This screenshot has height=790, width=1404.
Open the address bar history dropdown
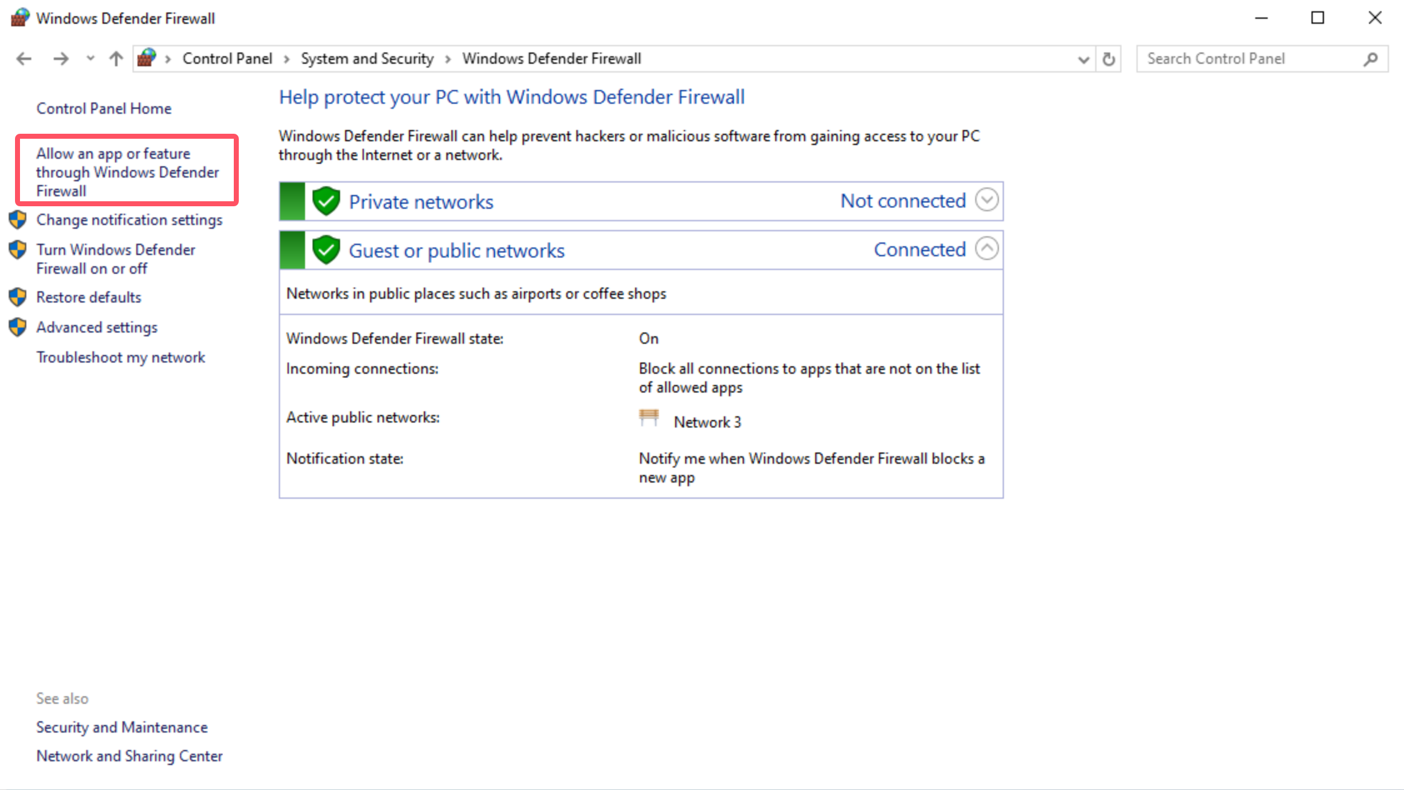coord(1083,59)
